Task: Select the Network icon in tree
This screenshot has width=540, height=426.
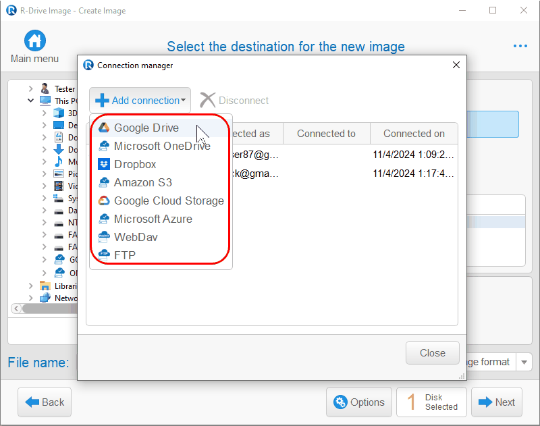Action: coord(45,298)
